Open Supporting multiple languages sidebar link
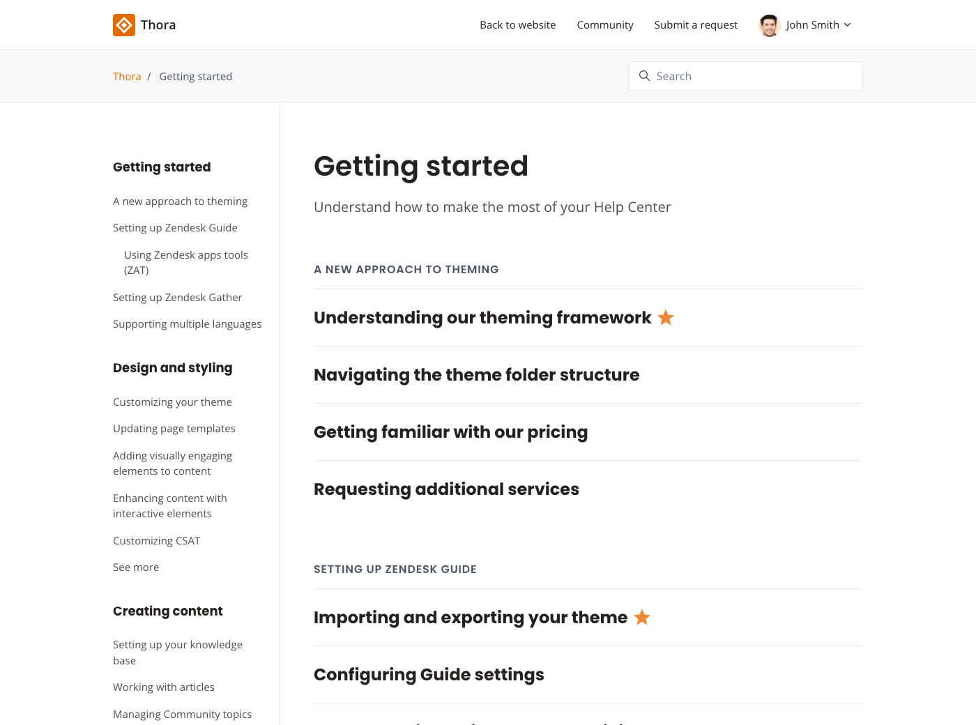Screen dimensions: 976x725 click(187, 324)
